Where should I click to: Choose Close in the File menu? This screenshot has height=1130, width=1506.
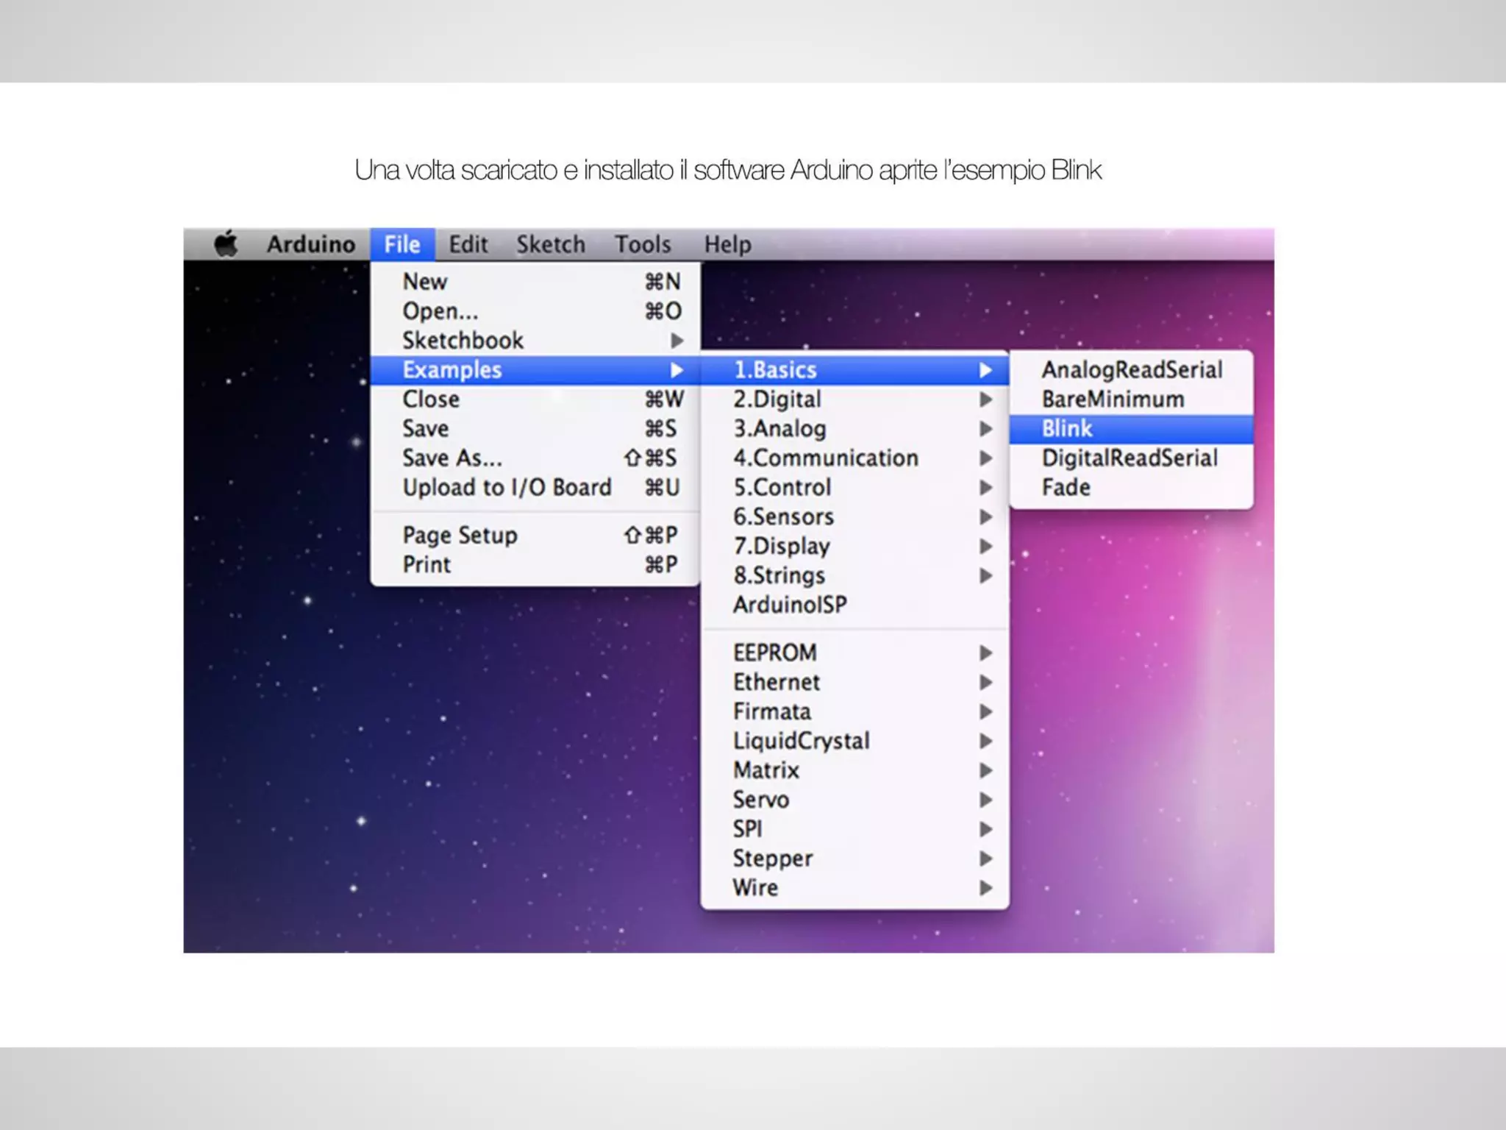535,399
